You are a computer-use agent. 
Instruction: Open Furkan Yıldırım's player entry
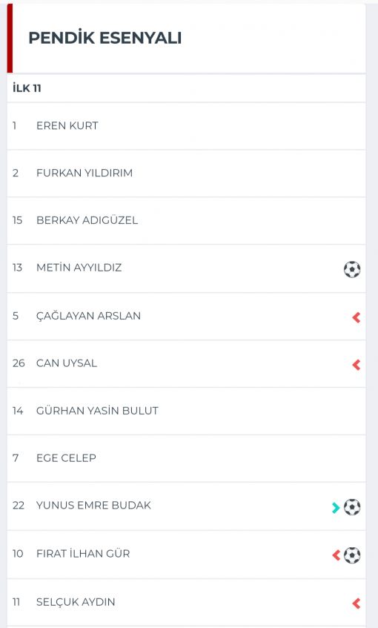[186, 173]
